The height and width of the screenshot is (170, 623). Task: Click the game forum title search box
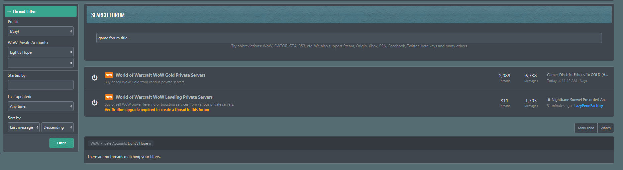point(349,38)
